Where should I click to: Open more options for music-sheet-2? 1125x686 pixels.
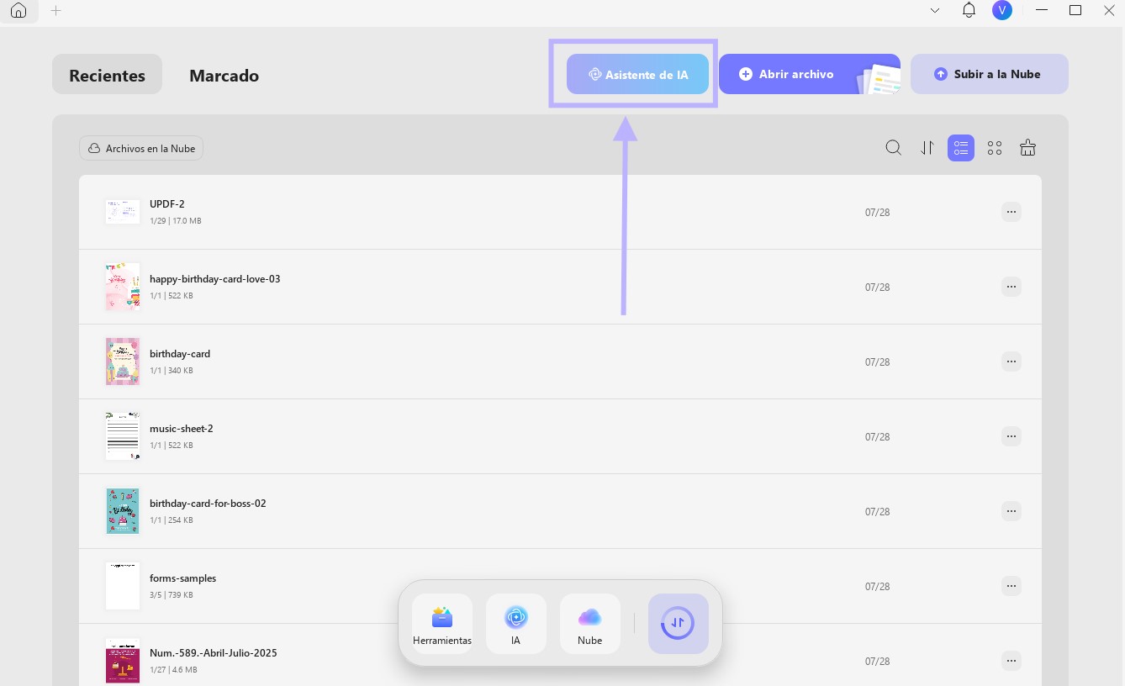pyautogui.click(x=1011, y=436)
